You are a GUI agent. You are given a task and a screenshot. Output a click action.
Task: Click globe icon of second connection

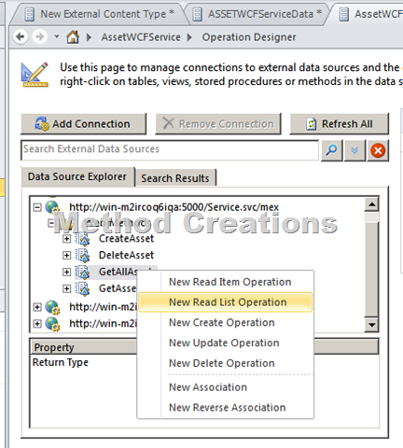(x=52, y=307)
